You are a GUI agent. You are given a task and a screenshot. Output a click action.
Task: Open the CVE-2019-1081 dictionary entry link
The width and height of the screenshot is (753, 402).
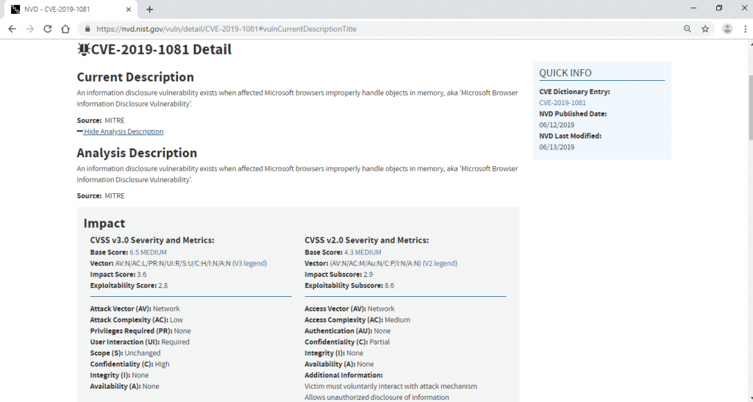[x=563, y=103]
